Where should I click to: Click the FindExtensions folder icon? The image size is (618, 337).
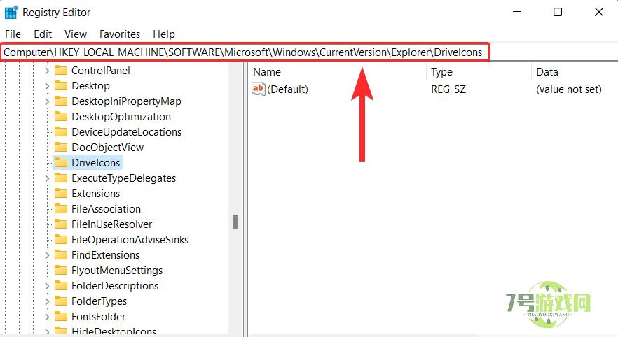tap(61, 254)
